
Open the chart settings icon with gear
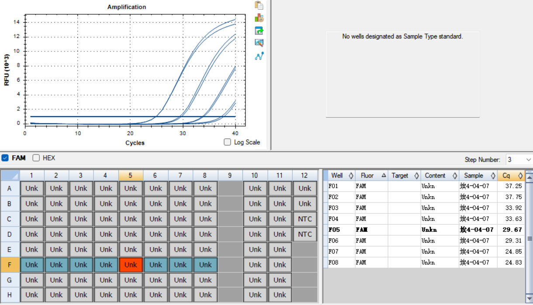[259, 18]
